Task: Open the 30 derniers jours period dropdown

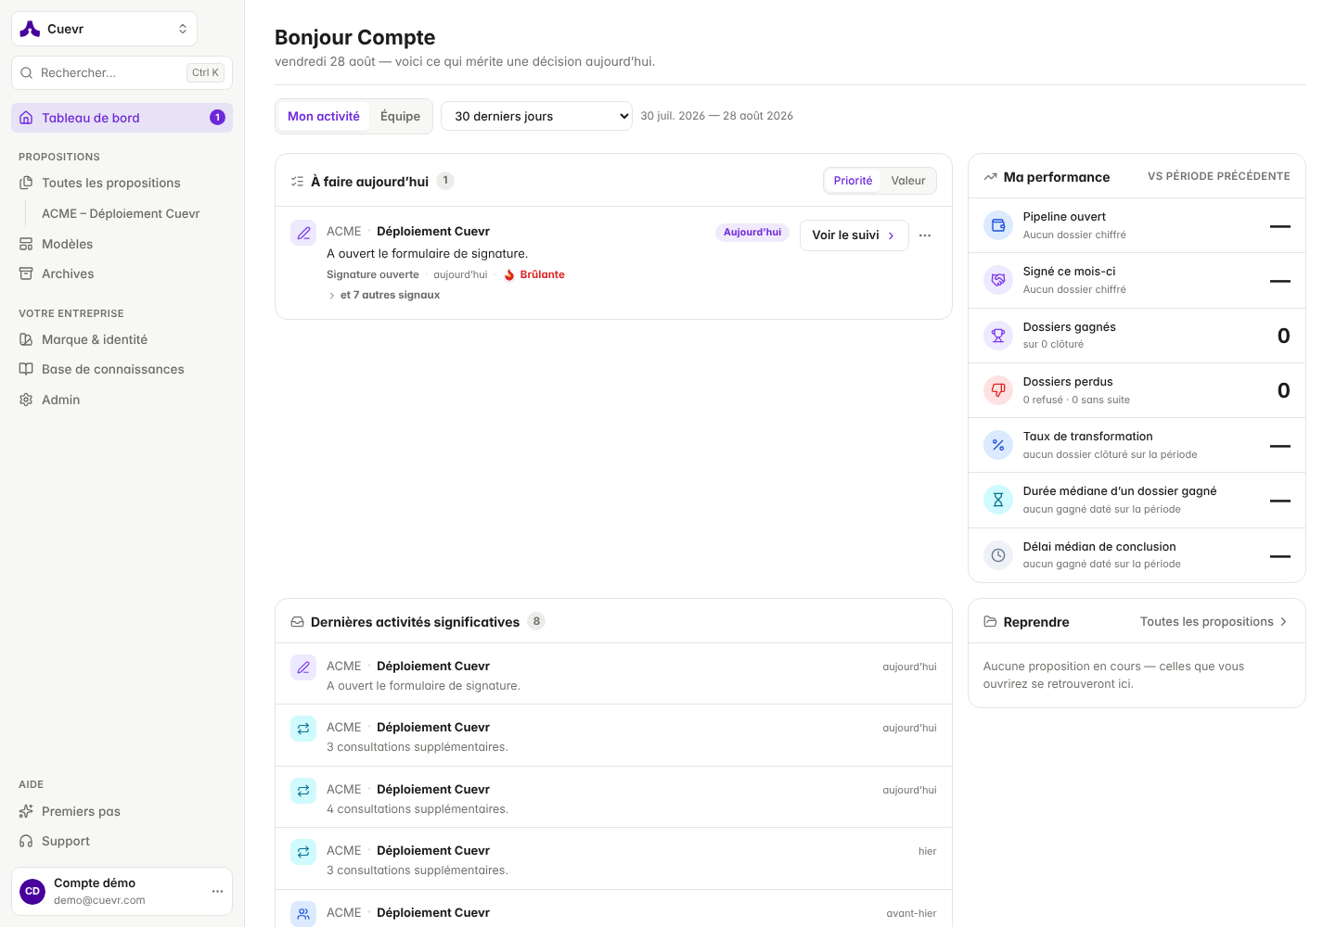Action: (536, 116)
